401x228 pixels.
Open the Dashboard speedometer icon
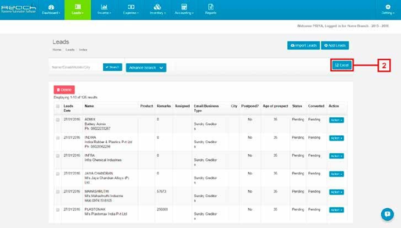coord(51,7)
